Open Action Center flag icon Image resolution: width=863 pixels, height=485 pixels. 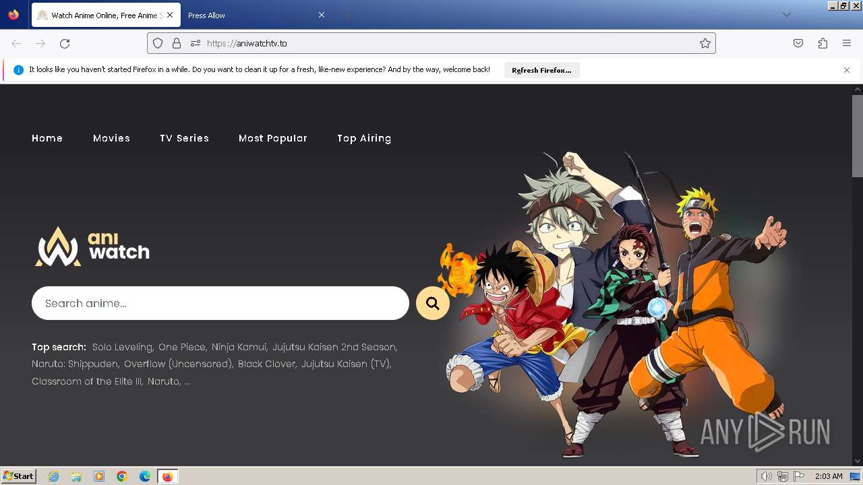pos(799,476)
